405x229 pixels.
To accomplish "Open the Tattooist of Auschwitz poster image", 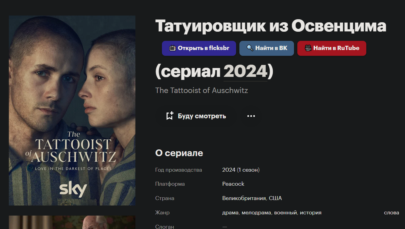I will [x=72, y=110].
